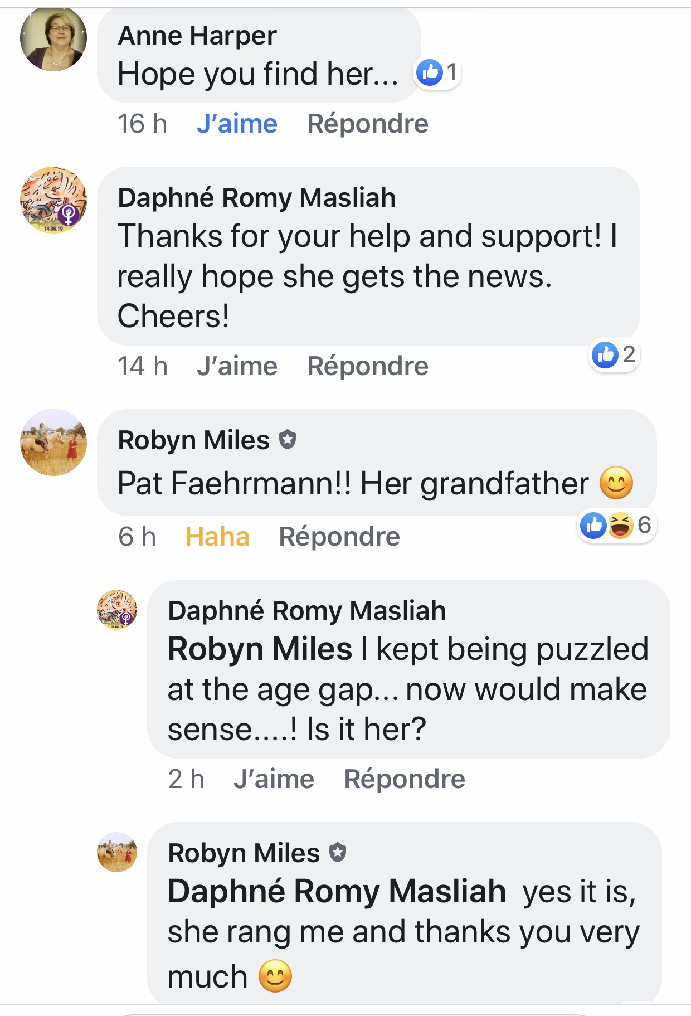
Task: Reply to the 'Is it her?' comment via Répondre
Action: pyautogui.click(x=405, y=779)
